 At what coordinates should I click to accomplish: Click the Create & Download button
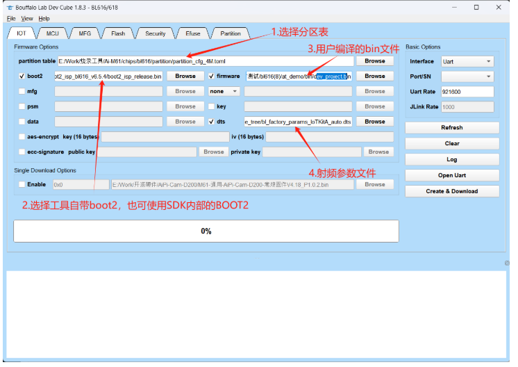point(451,191)
